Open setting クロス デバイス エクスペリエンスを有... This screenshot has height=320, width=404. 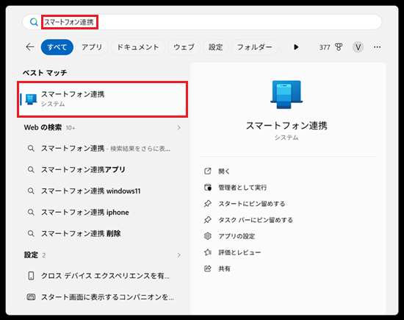pyautogui.click(x=103, y=276)
